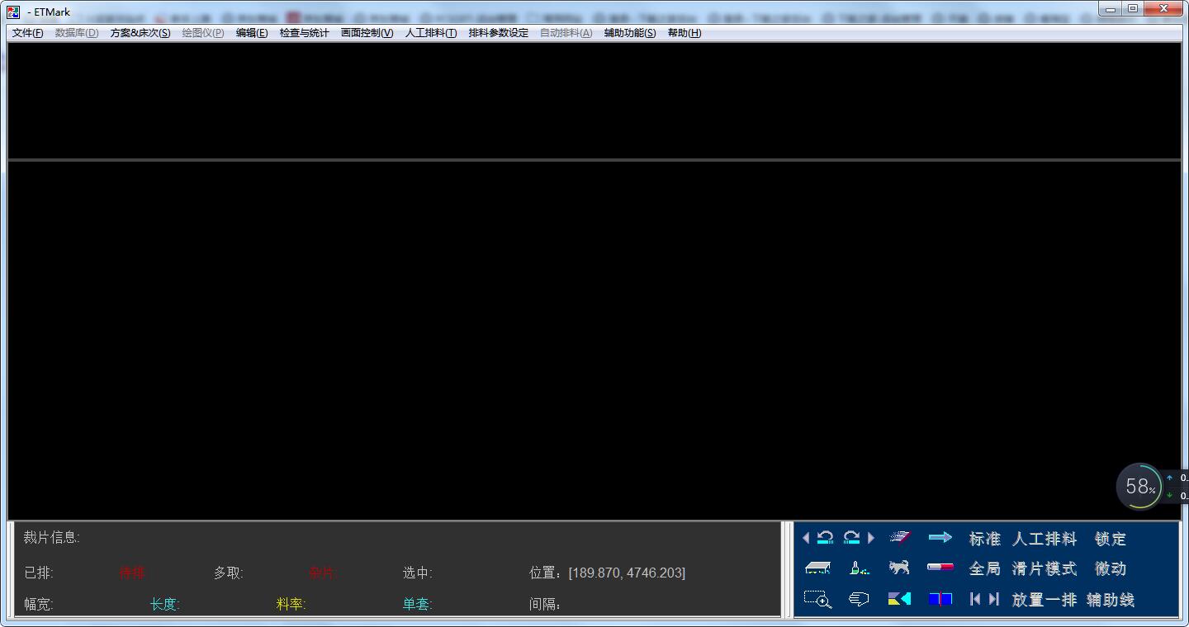Click the striped fabric sheet icon
The image size is (1189, 627).
tap(899, 538)
